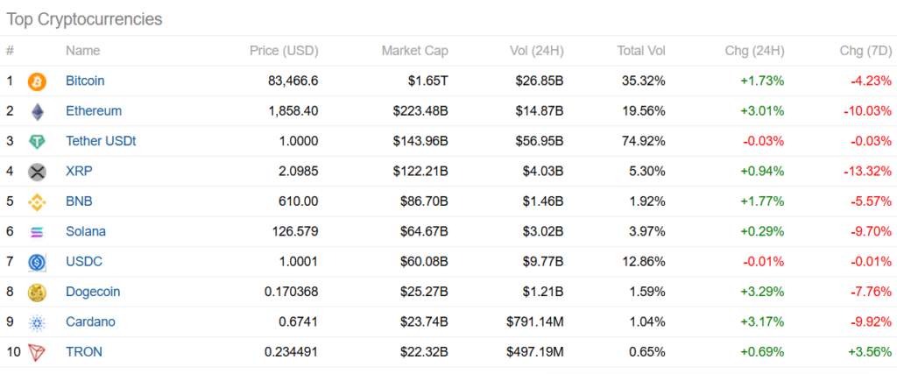Click the $60.08B market cap value
The width and height of the screenshot is (897, 374).
(x=424, y=262)
